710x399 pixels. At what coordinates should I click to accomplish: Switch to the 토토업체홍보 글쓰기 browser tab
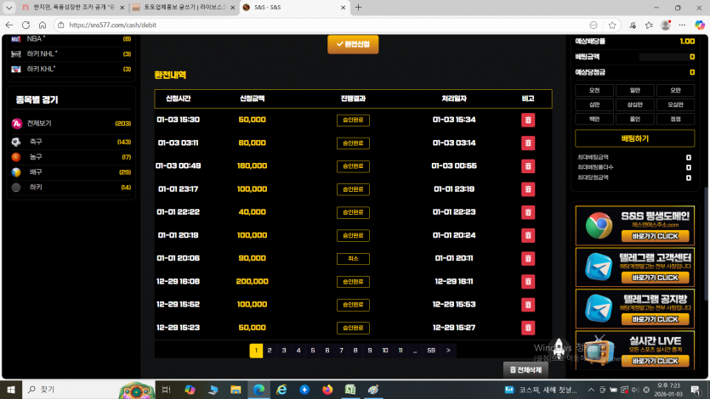[179, 7]
